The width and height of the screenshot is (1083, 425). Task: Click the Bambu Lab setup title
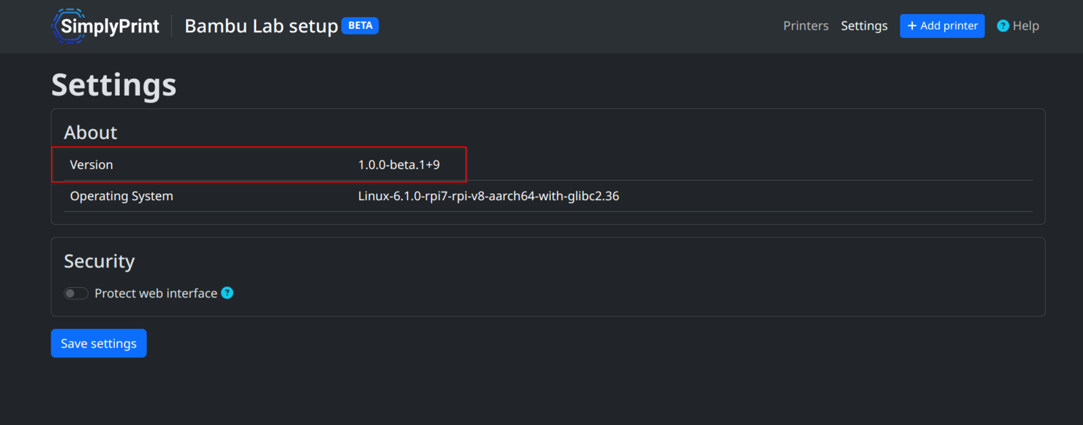261,26
